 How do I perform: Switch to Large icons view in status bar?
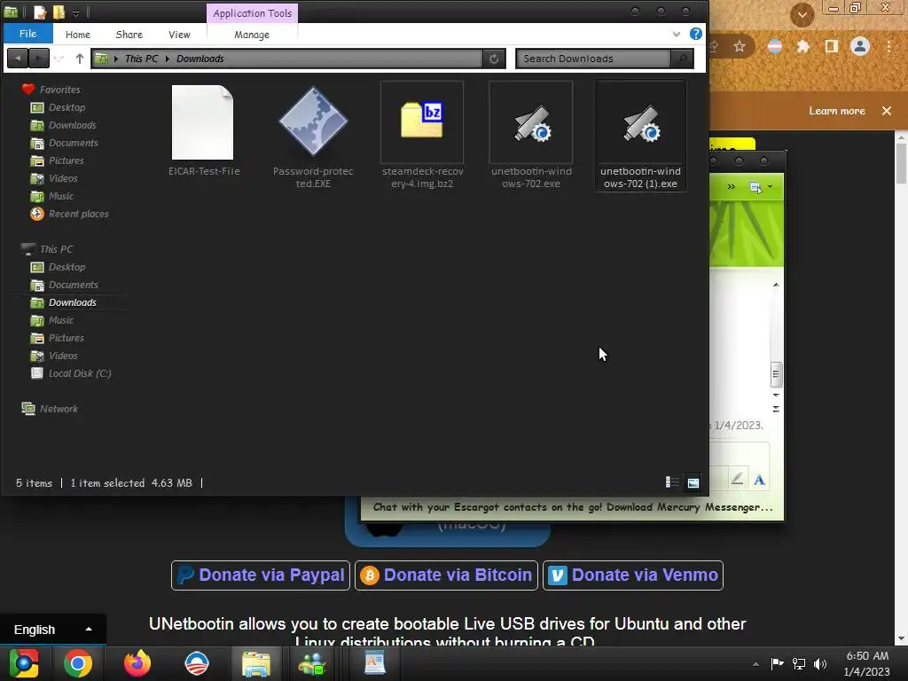[693, 482]
